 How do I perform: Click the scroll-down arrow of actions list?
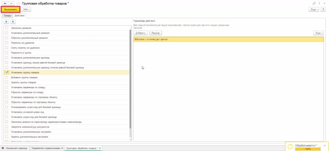(x=130, y=139)
